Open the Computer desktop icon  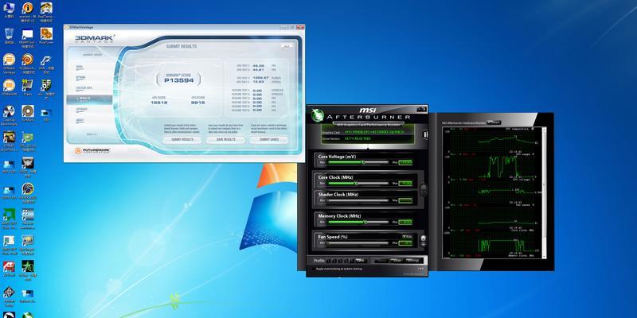coord(9,10)
